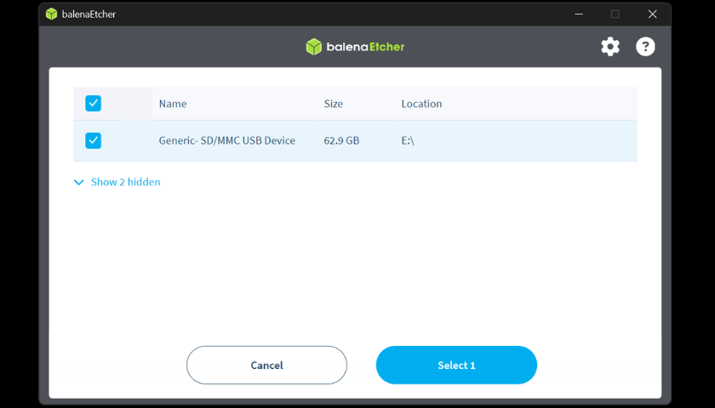Minimize the balenaEtcher window
This screenshot has height=408, width=715.
click(x=579, y=14)
